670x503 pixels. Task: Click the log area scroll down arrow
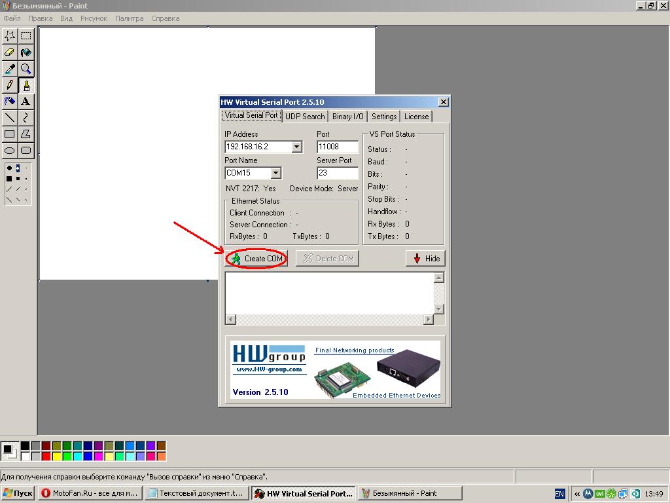pos(439,309)
